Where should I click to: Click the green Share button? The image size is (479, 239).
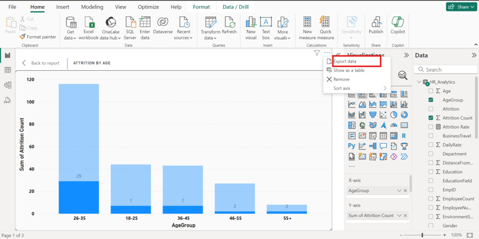coord(461,7)
